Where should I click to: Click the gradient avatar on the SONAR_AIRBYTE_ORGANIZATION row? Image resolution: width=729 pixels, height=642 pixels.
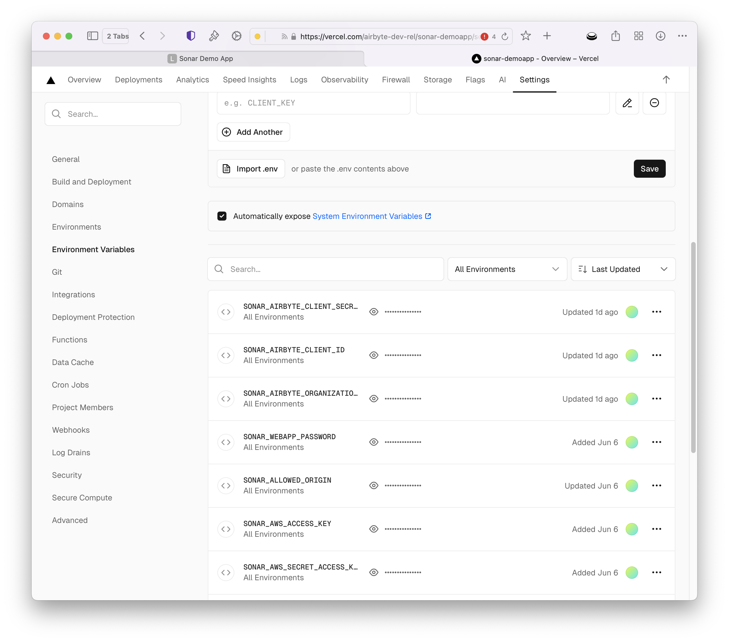point(631,399)
